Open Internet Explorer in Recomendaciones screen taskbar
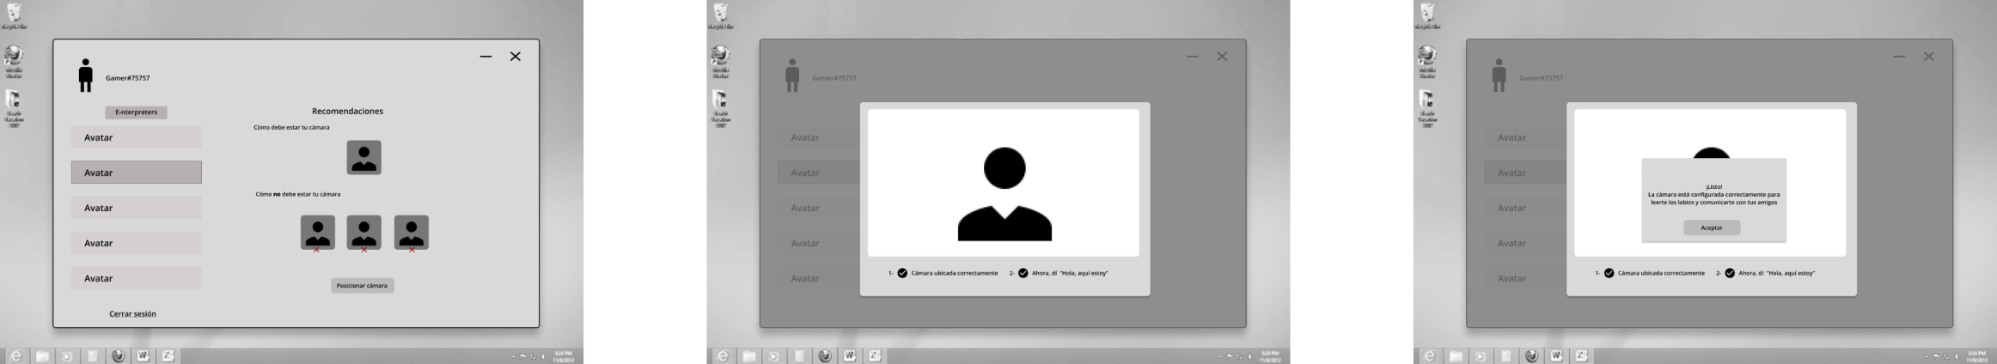The height and width of the screenshot is (364, 1997). click(15, 356)
